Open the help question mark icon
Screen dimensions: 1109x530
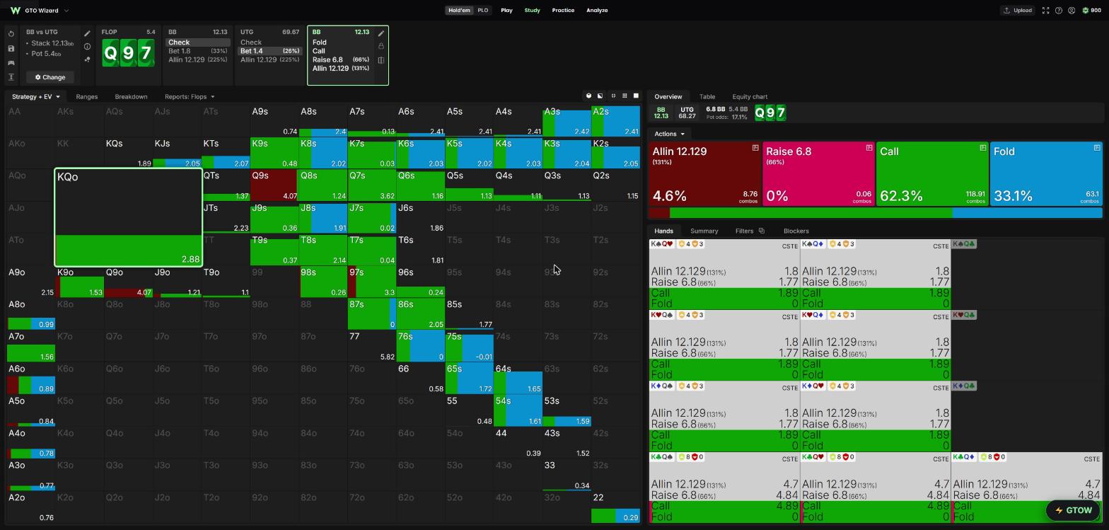[1059, 11]
